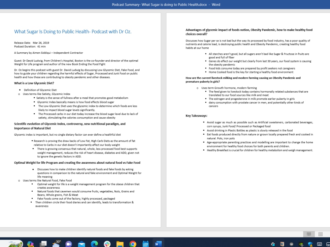
Task: Open the Mail app in taskbar
Action: 82,244
